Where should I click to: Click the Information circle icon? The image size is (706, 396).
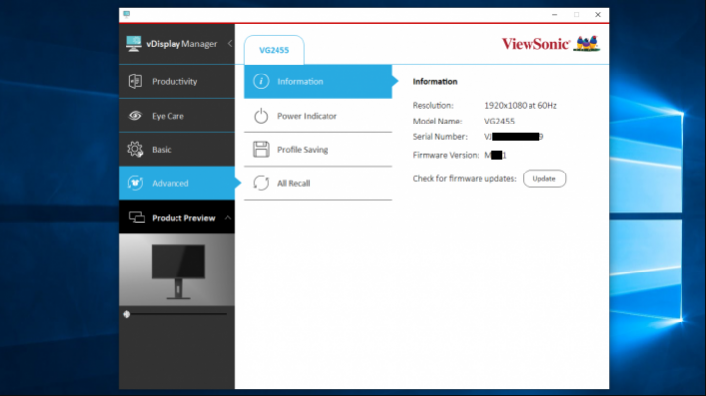(261, 81)
